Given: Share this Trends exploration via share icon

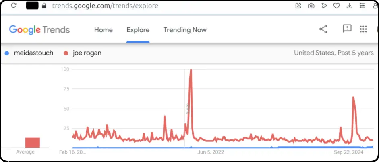Looking at the screenshot, I should pyautogui.click(x=323, y=29).
